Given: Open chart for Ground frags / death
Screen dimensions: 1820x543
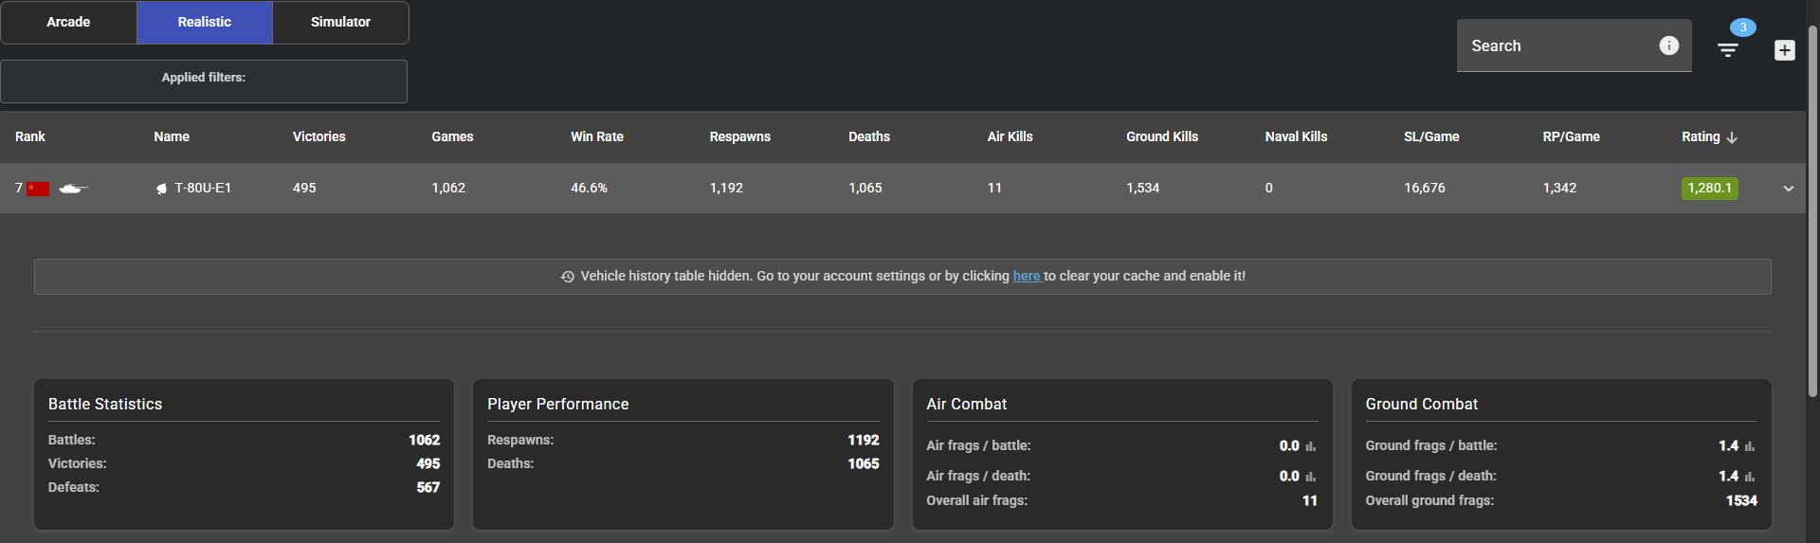Looking at the screenshot, I should point(1750,477).
